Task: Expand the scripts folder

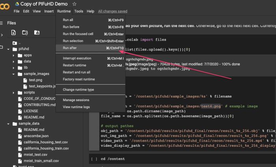Action: tap(14, 93)
